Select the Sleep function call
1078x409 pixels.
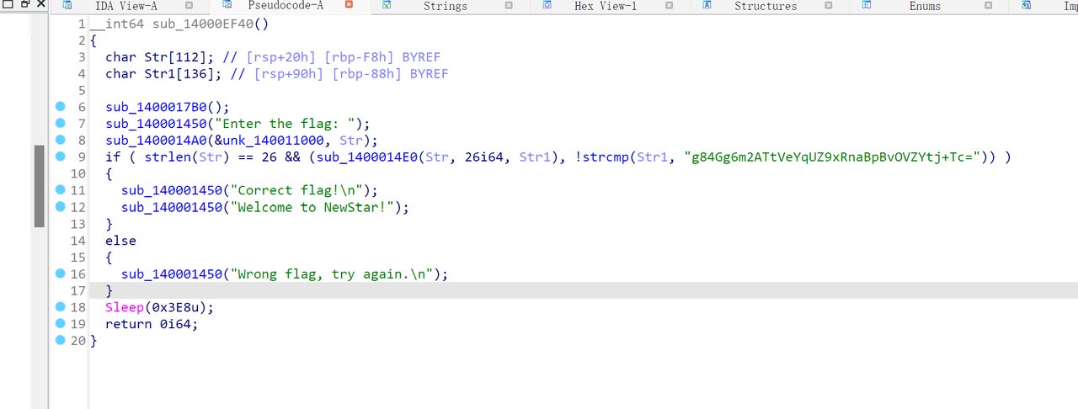tap(125, 308)
